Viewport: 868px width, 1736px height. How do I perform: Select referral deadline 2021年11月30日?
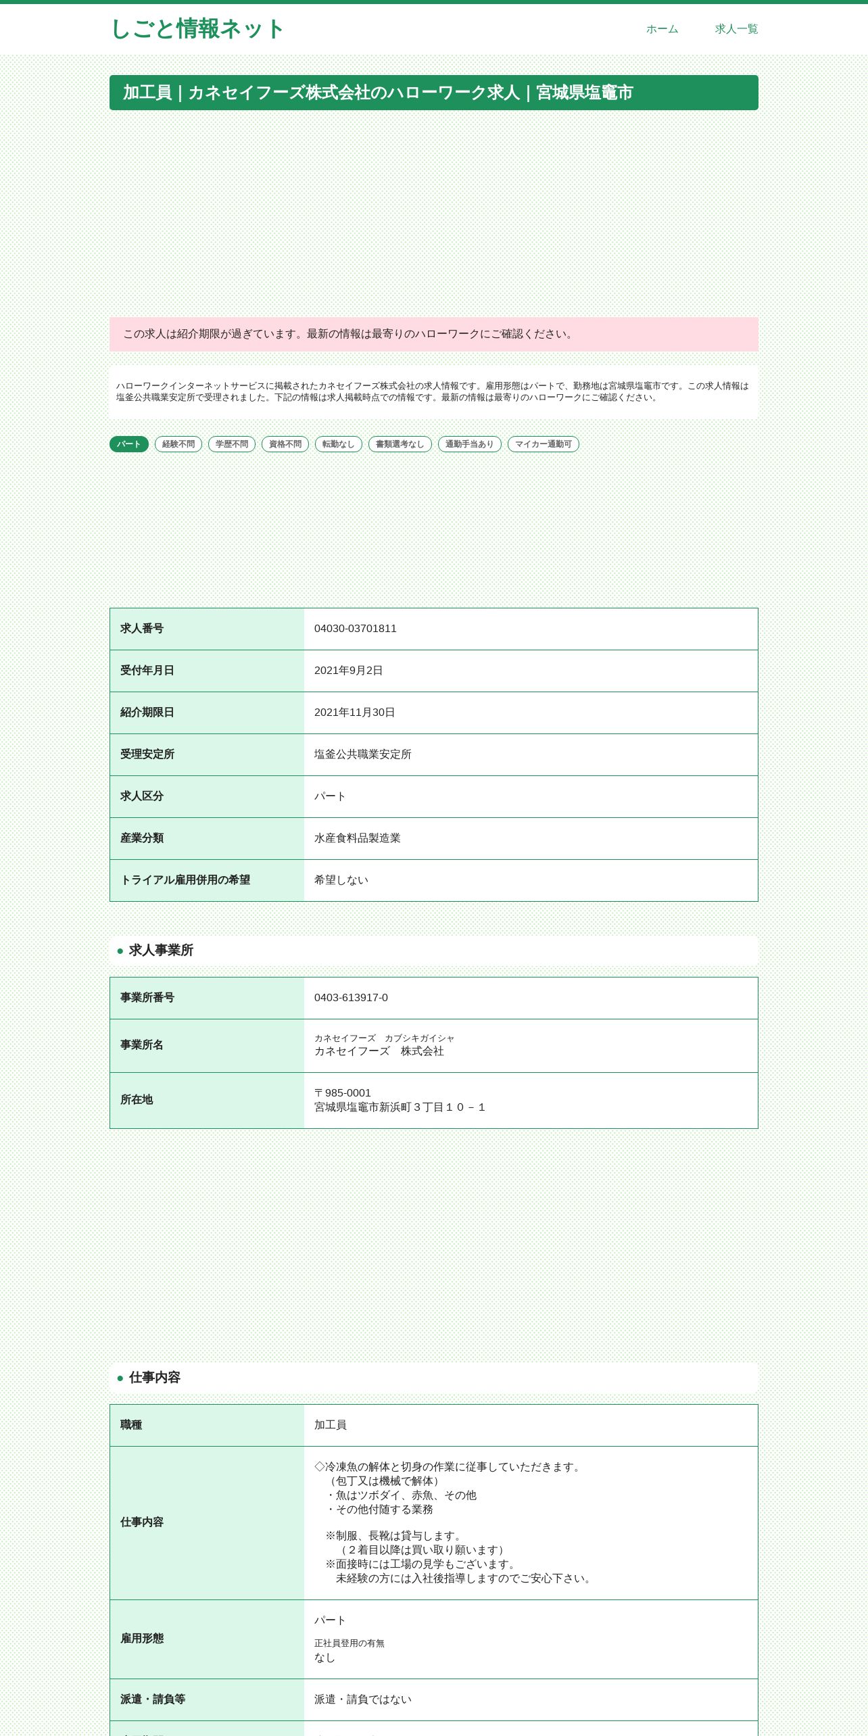(x=355, y=713)
